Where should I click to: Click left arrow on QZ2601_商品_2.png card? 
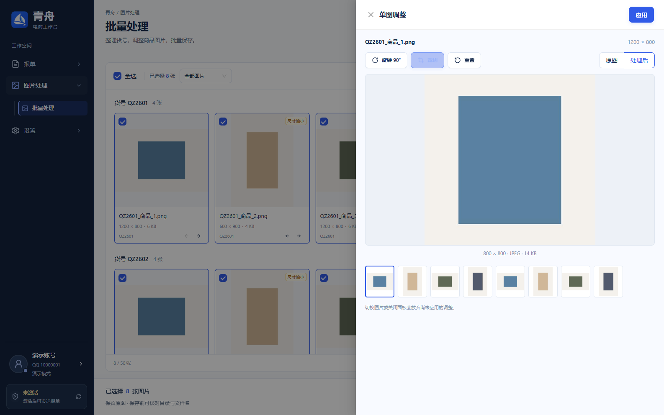click(x=287, y=236)
